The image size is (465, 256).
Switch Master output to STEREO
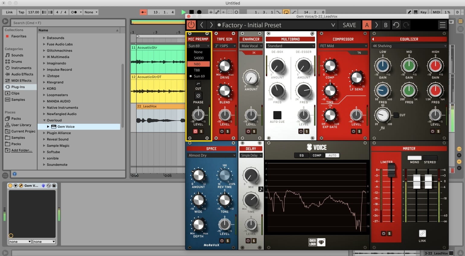click(430, 158)
